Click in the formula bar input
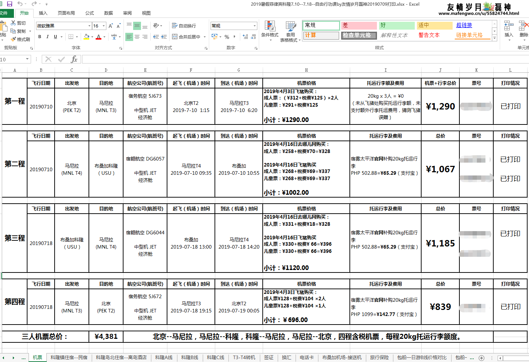 pos(305,59)
